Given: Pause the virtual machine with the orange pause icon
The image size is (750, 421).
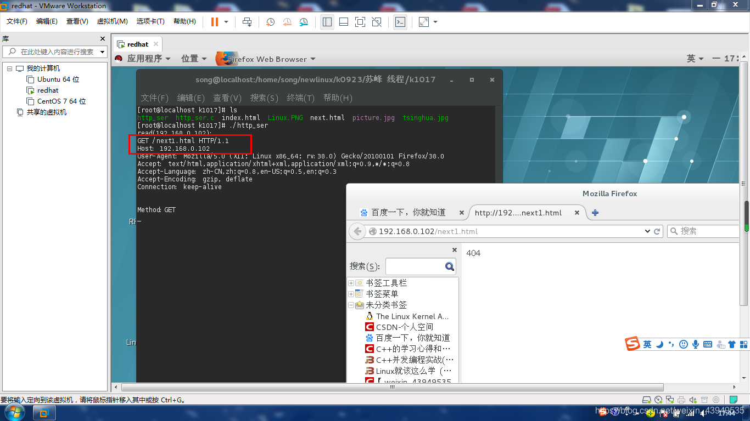Looking at the screenshot, I should 214,22.
